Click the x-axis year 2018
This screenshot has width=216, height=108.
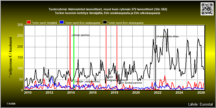pos(114,92)
